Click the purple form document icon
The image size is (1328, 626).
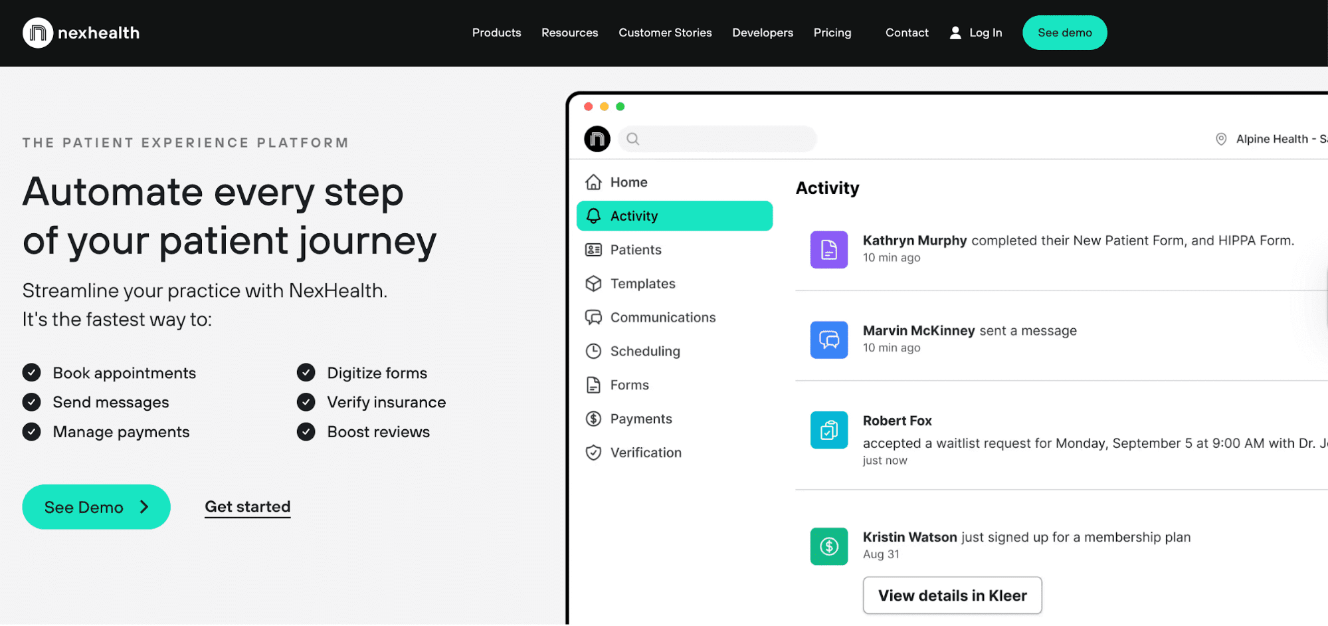coord(828,250)
